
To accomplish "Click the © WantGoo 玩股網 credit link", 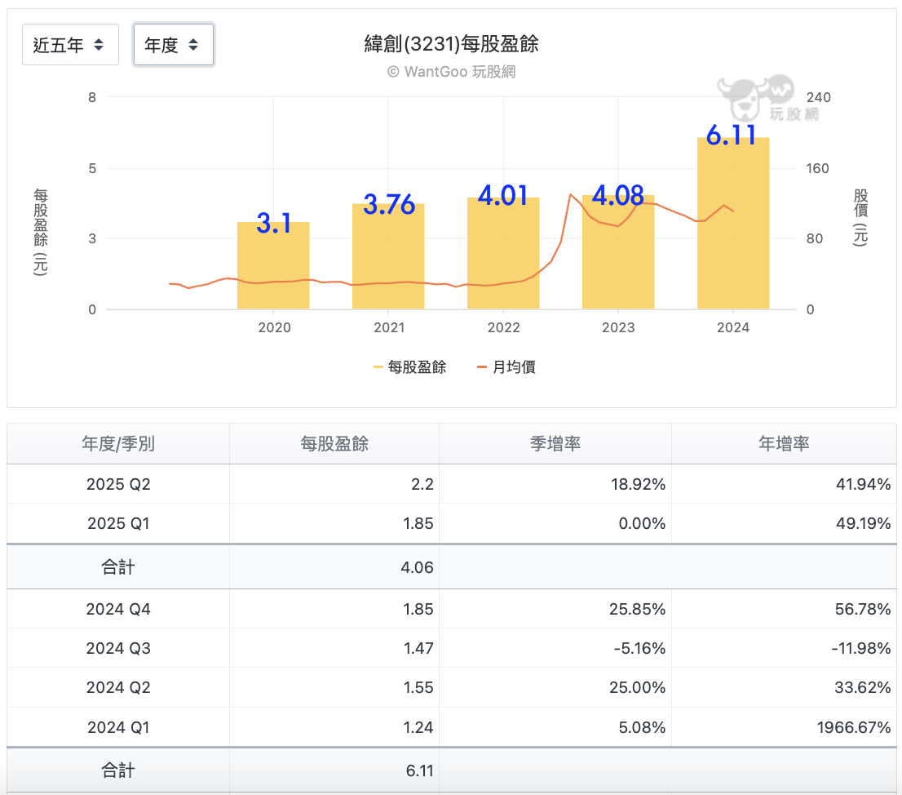I will 451,71.
